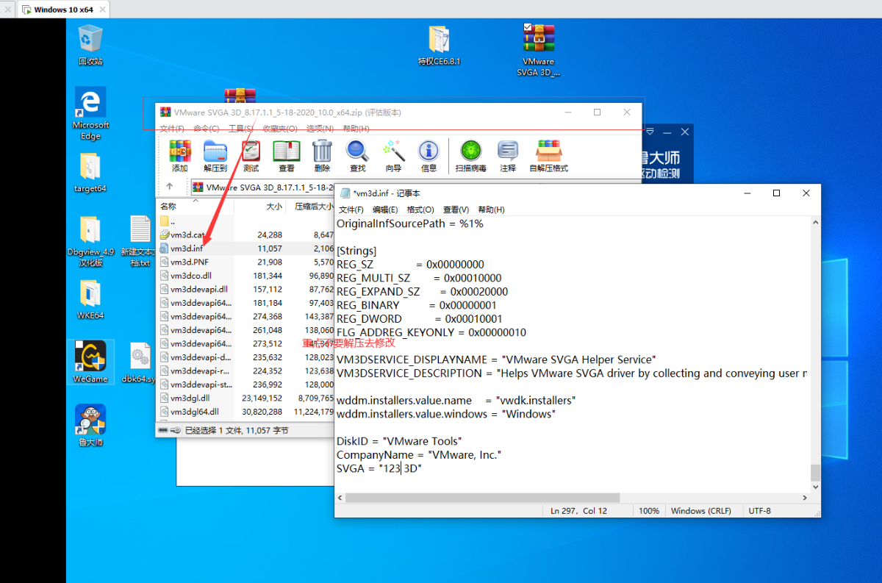Select the WKE64 folder on the desktop
The width and height of the screenshot is (882, 583).
(x=90, y=299)
